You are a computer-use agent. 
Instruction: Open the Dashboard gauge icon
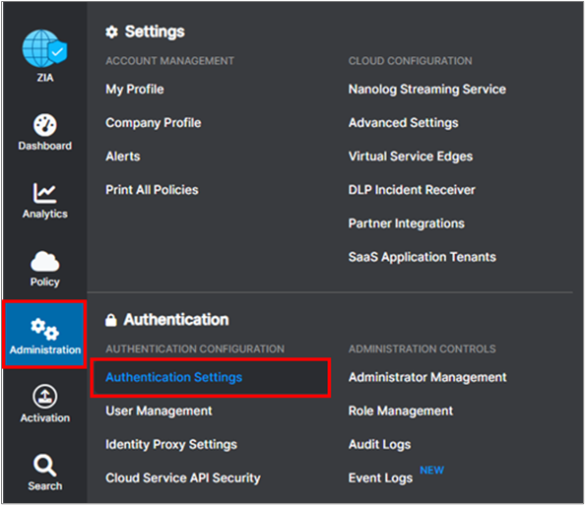(x=44, y=125)
